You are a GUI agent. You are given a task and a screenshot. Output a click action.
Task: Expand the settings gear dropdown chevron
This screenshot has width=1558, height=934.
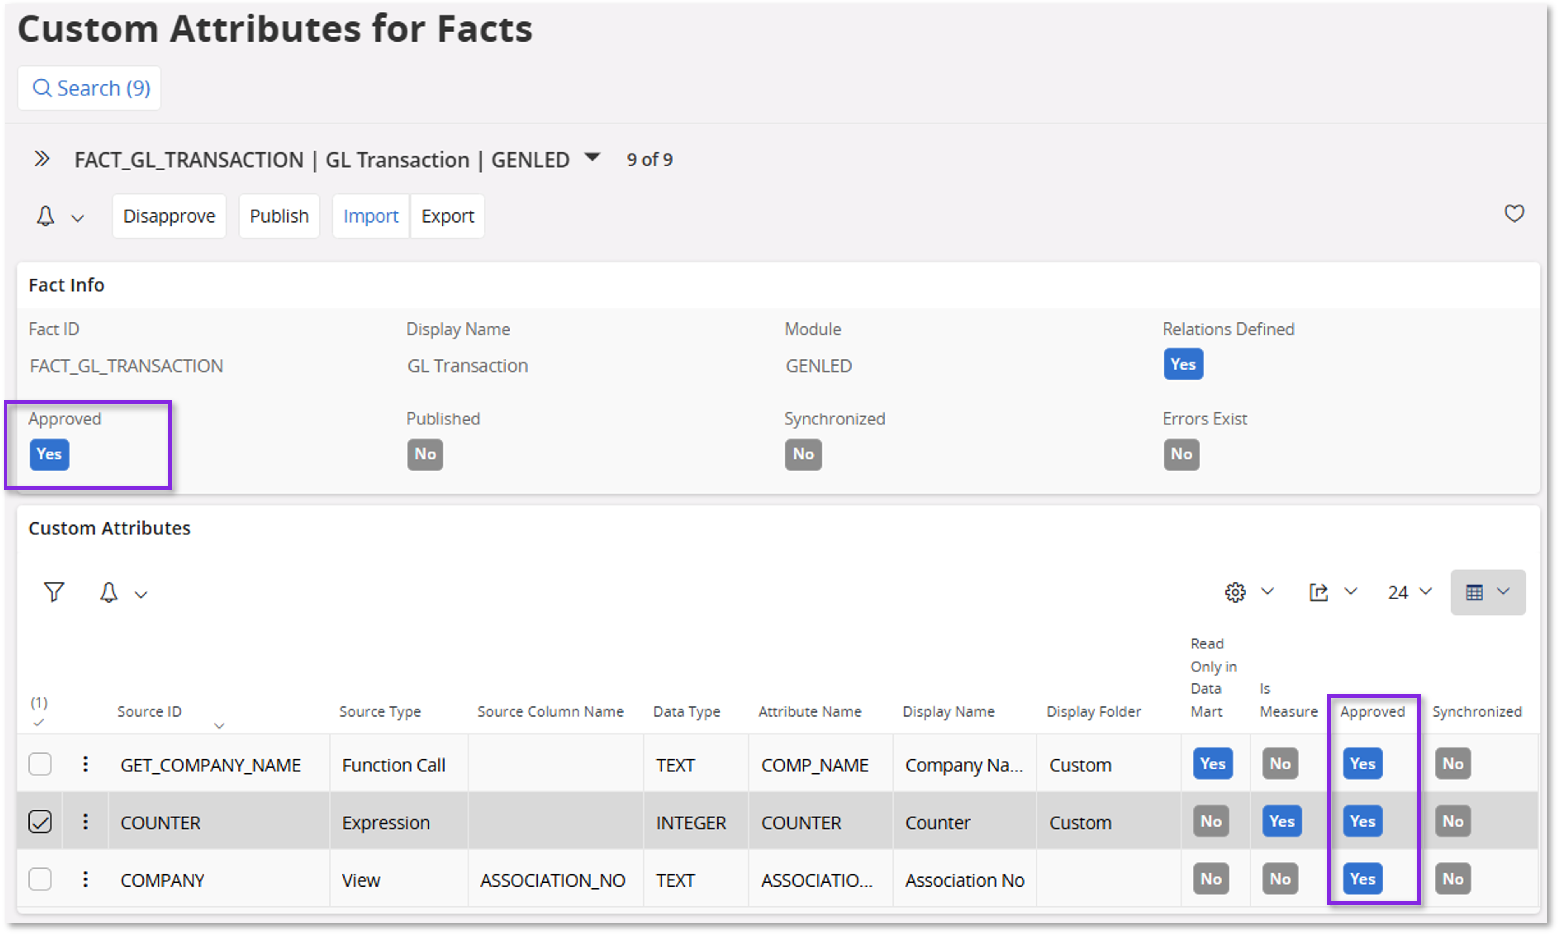click(1267, 591)
